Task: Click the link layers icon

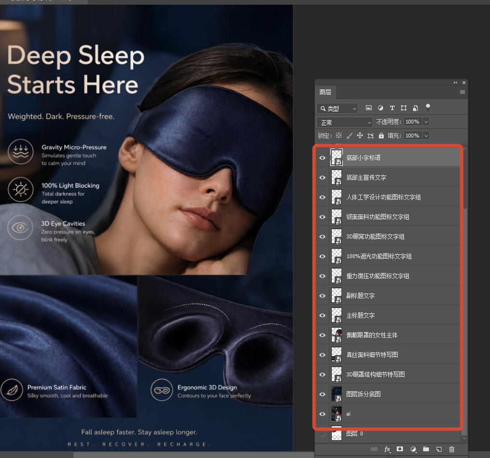Action: pyautogui.click(x=374, y=449)
